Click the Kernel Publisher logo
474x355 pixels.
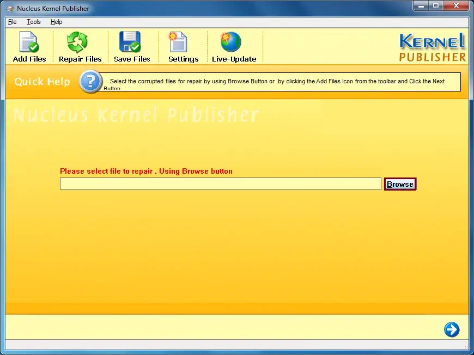433,47
